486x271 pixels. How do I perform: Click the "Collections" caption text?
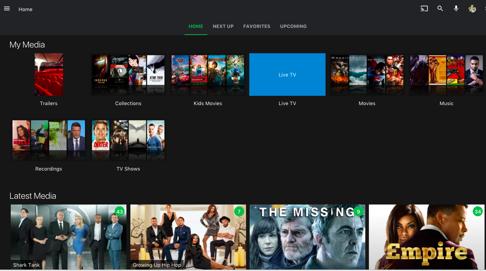tap(128, 103)
